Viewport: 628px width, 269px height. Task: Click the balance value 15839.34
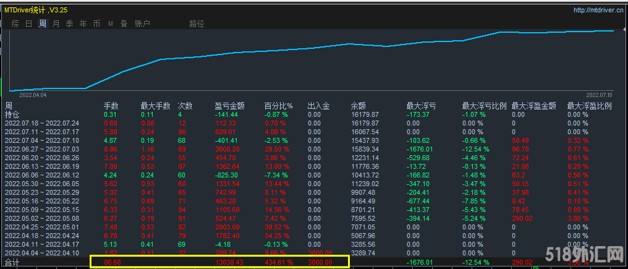coord(365,149)
